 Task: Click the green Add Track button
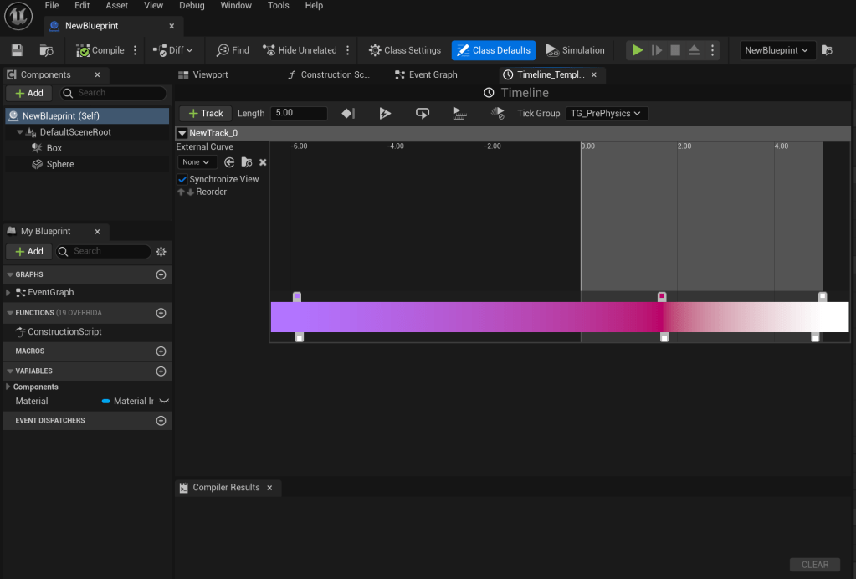coord(205,113)
